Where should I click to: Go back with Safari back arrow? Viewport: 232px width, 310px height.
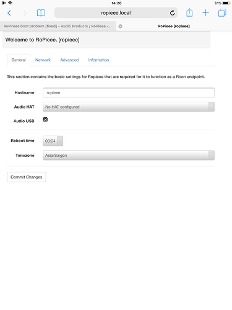tap(9, 13)
